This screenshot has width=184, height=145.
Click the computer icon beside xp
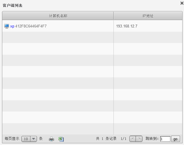click(7, 26)
